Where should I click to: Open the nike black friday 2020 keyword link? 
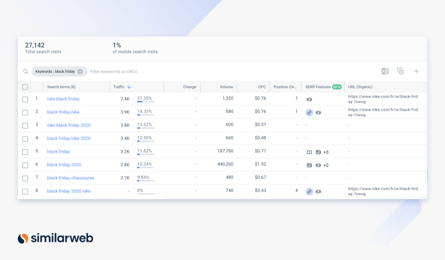tap(69, 125)
